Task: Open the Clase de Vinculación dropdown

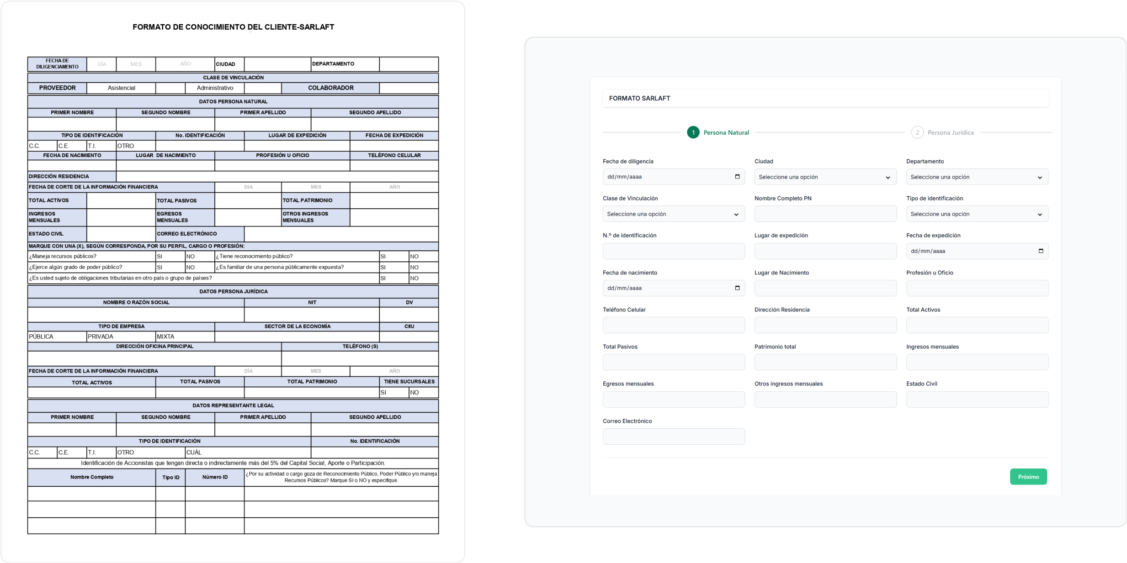Action: 674,214
